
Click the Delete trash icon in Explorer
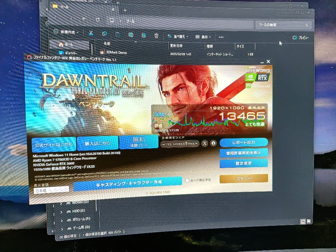(x=156, y=35)
